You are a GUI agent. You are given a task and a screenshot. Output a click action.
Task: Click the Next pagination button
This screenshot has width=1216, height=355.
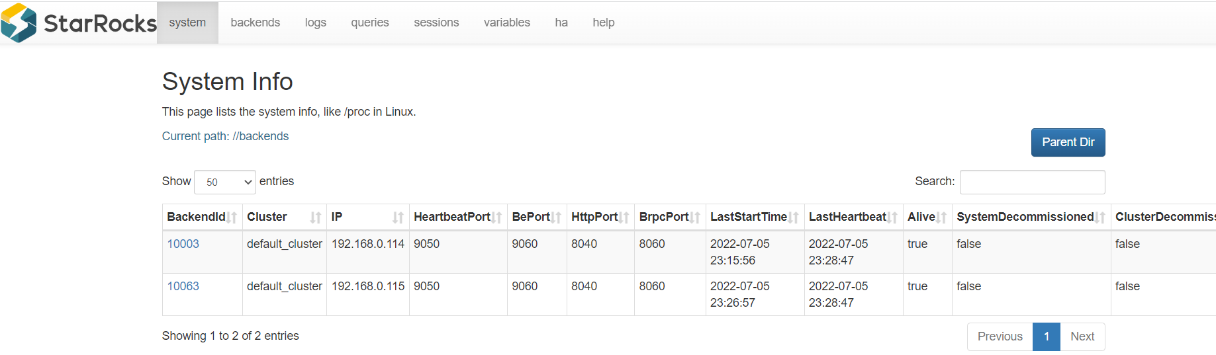tap(1082, 336)
